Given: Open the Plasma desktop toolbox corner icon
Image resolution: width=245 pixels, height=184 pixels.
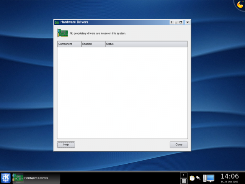Looking at the screenshot, I should pyautogui.click(x=240, y=4).
